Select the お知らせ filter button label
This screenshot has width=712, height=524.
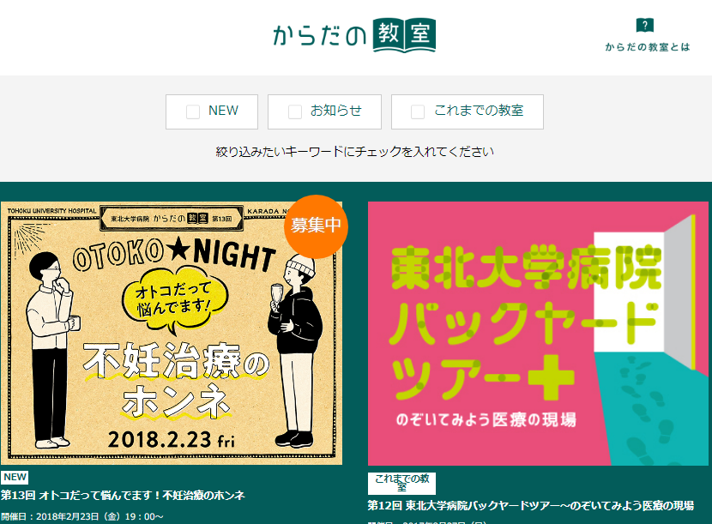[336, 111]
